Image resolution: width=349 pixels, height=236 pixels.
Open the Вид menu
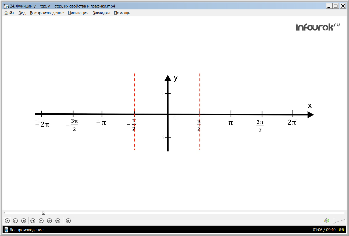tap(22, 13)
